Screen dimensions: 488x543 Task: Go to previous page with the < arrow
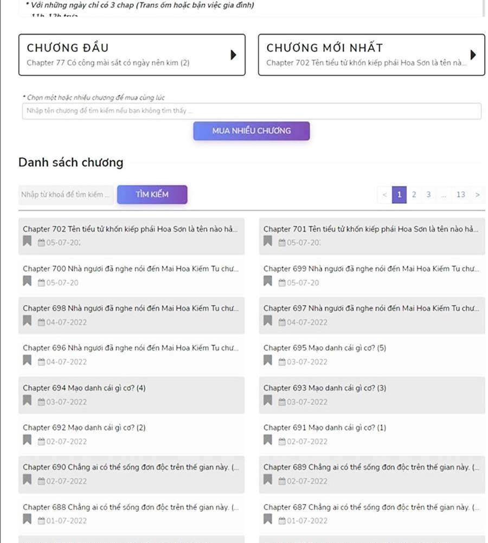tap(384, 195)
